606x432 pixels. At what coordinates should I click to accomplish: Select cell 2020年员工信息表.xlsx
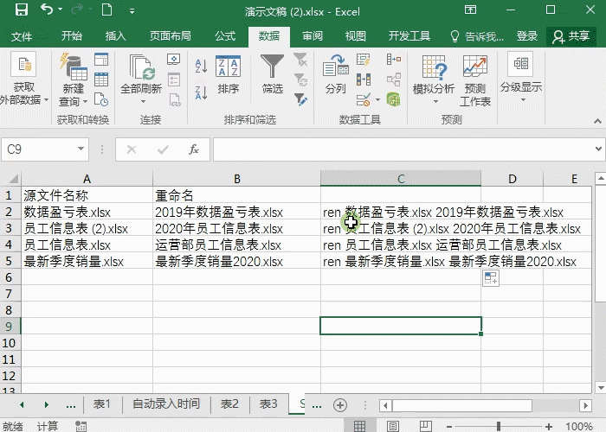(236, 228)
